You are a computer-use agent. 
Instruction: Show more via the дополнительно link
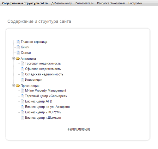point(79,129)
